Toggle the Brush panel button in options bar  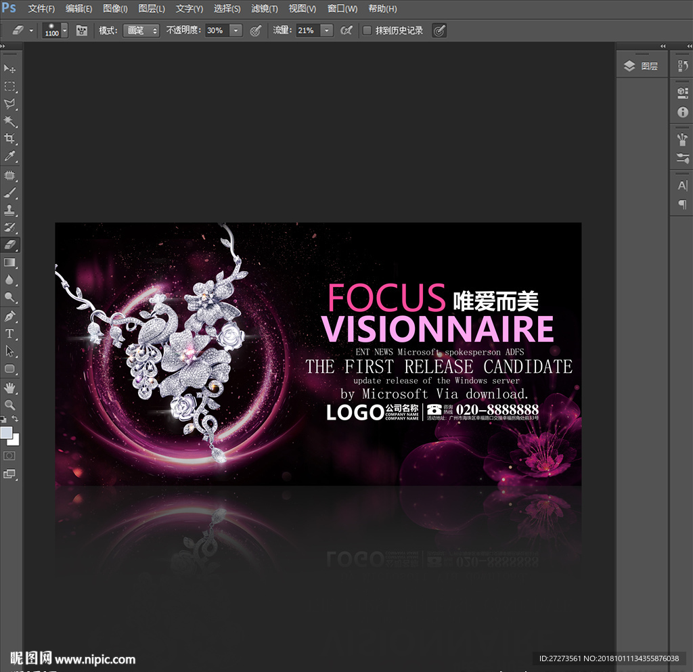click(x=82, y=30)
